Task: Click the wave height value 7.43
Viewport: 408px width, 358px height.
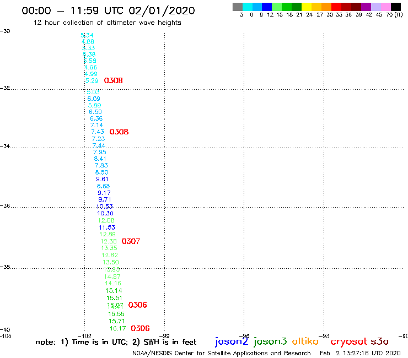Action: (x=98, y=132)
